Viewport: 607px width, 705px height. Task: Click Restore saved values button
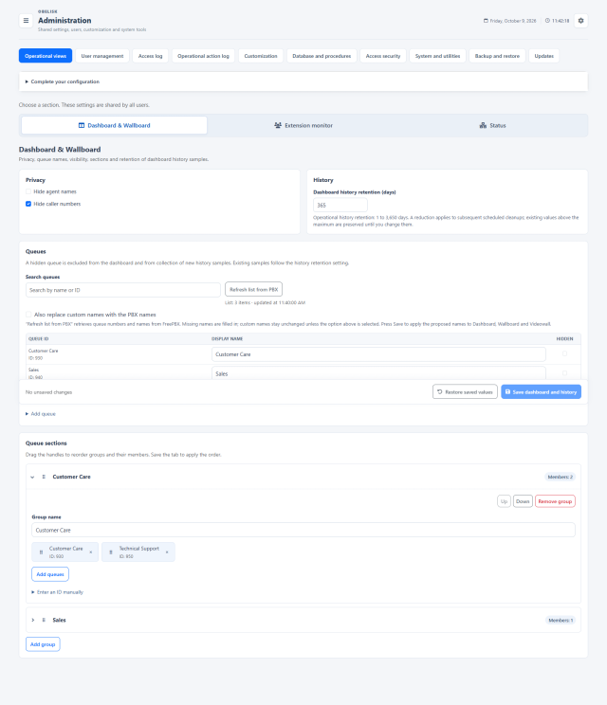[x=466, y=392]
